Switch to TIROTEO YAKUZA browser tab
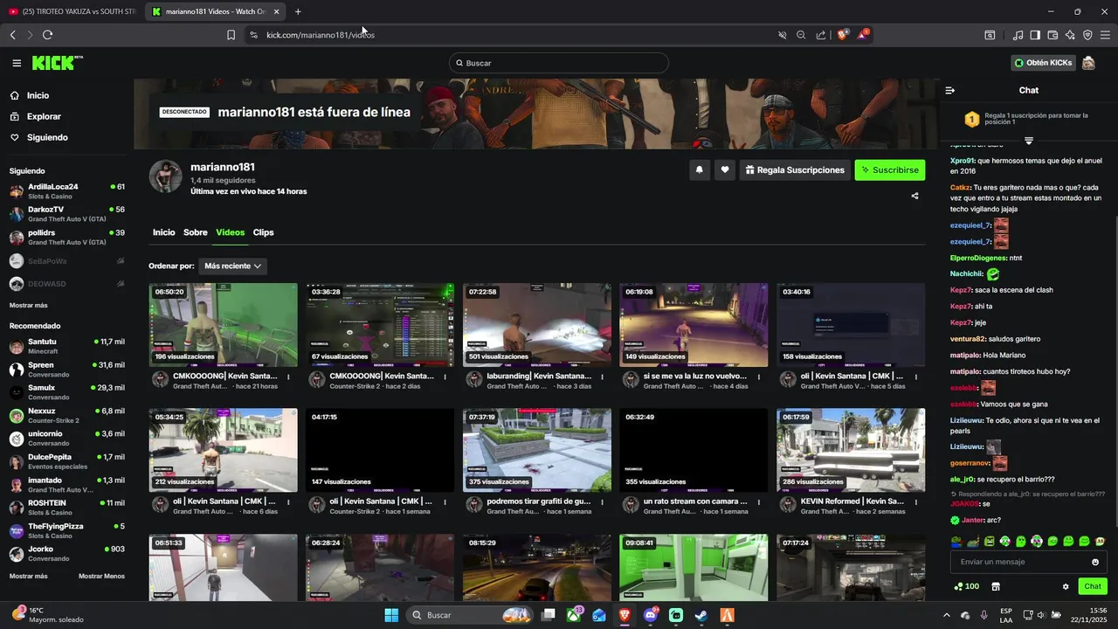The height and width of the screenshot is (629, 1118). [x=72, y=11]
